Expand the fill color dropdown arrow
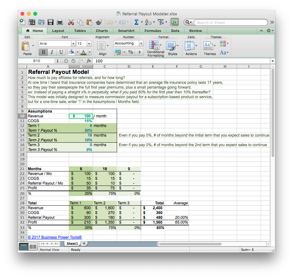This screenshot has width=293, height=278. click(x=77, y=52)
